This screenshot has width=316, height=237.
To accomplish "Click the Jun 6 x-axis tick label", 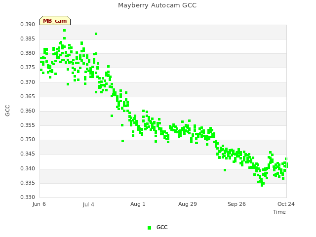I will click(x=39, y=204).
